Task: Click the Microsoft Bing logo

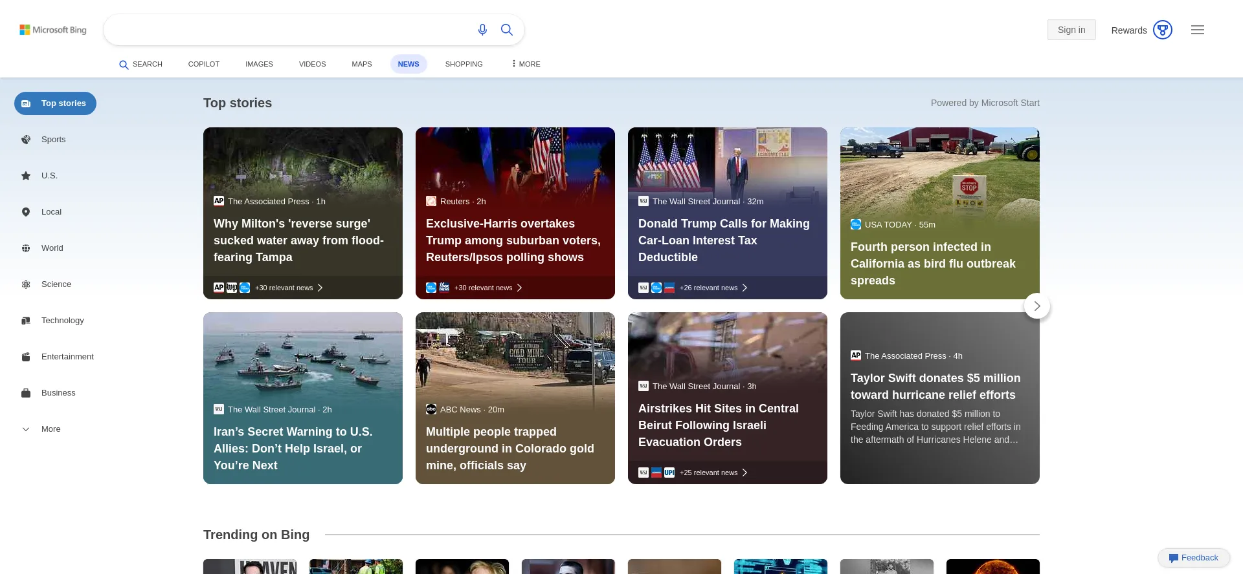Action: point(53,30)
